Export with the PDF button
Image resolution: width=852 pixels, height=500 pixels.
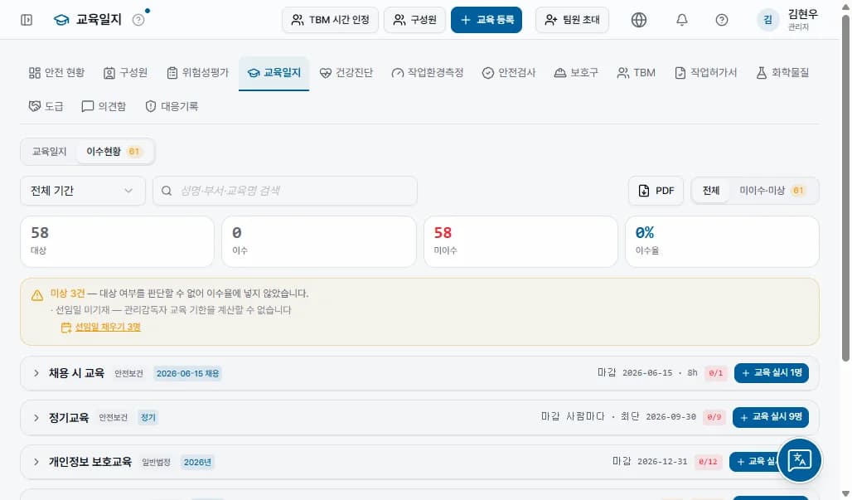click(x=656, y=191)
